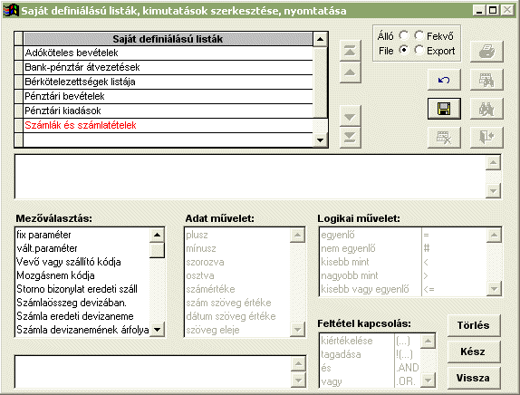520x395 pixels.
Task: Select the Fekvő orientation radio button
Action: [419, 35]
